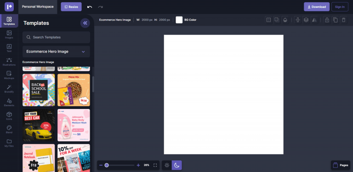Expand the Pages panel
Viewport: 353px width, 172px height.
(341, 165)
